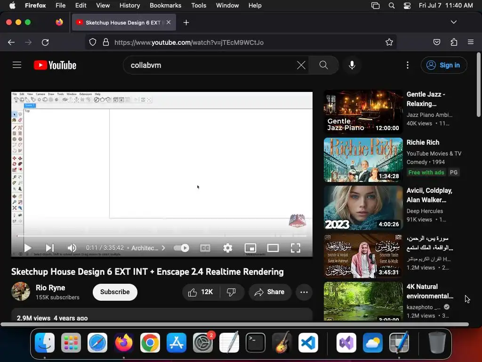Open Spotlight search in menu bar

point(391,6)
